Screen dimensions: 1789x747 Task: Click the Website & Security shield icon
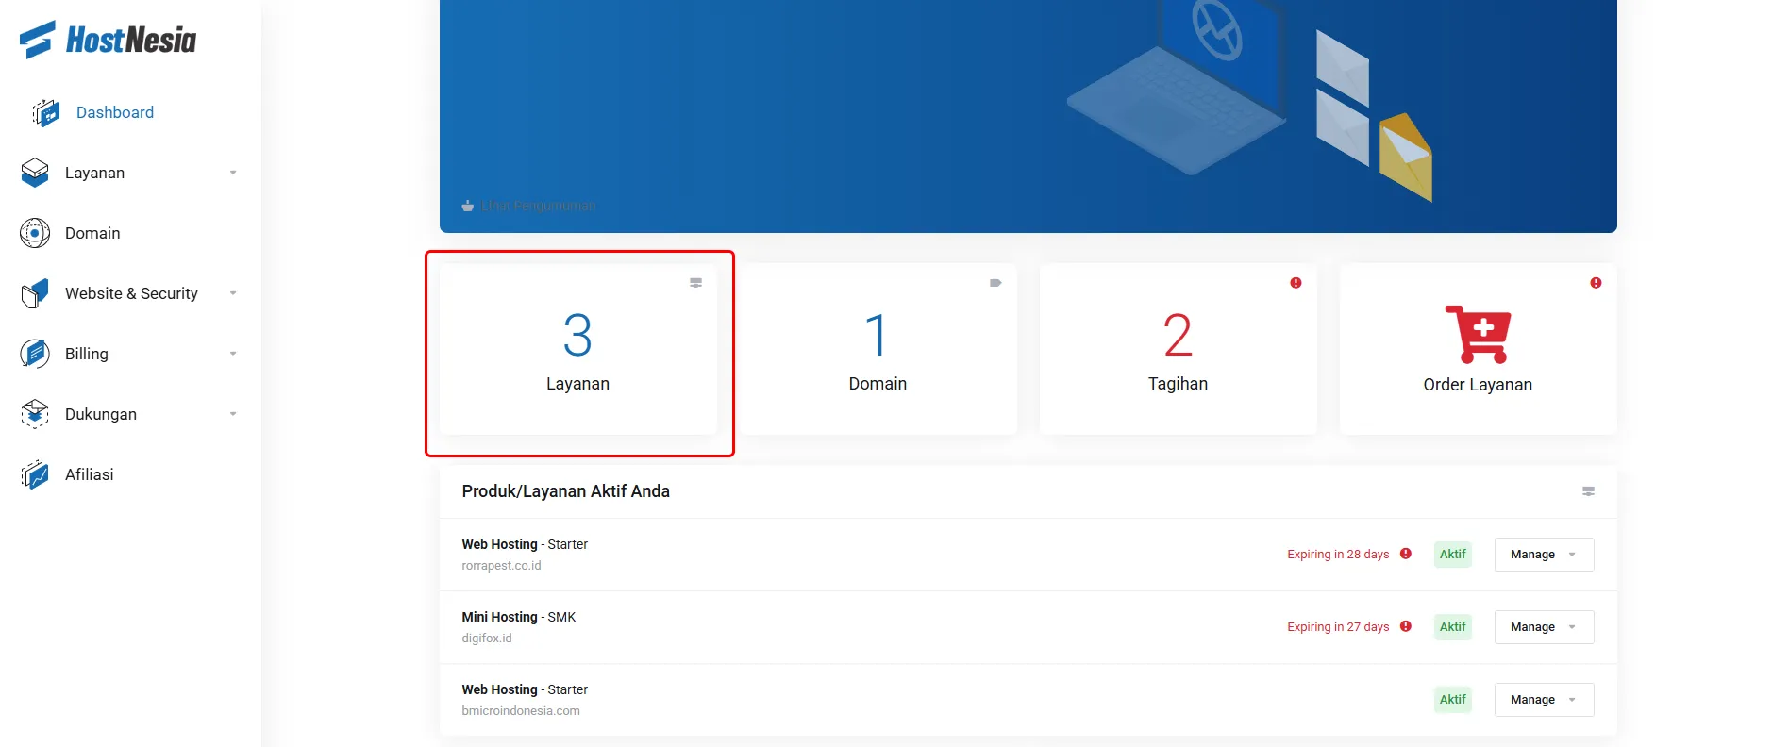[35, 293]
